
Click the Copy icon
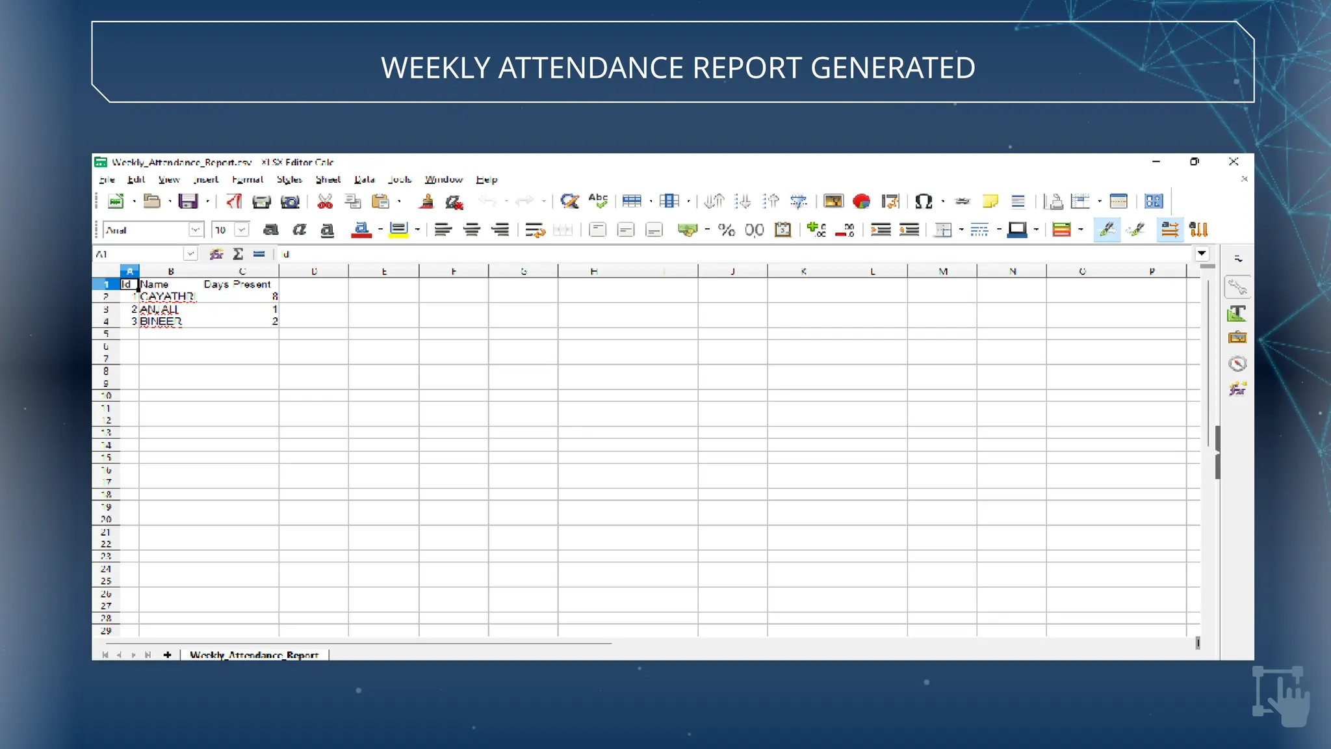pos(353,202)
